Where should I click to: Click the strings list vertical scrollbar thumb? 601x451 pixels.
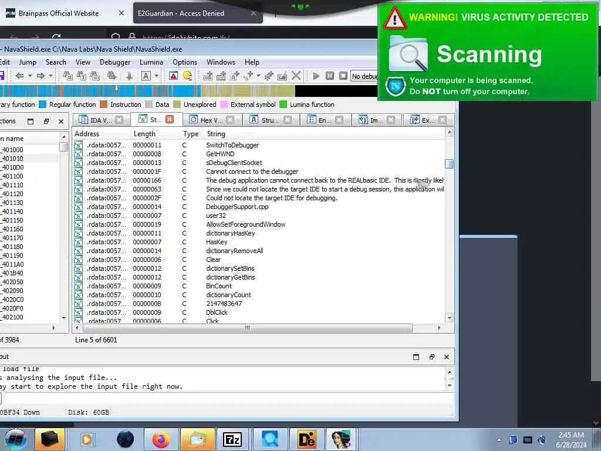449,164
